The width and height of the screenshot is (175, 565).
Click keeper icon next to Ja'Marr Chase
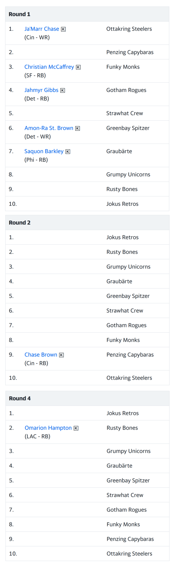(x=63, y=29)
